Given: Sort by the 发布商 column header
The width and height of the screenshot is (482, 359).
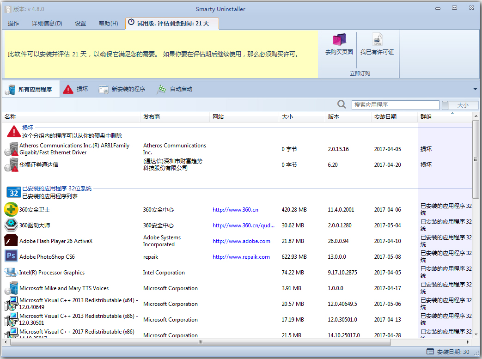Looking at the screenshot, I should point(175,117).
